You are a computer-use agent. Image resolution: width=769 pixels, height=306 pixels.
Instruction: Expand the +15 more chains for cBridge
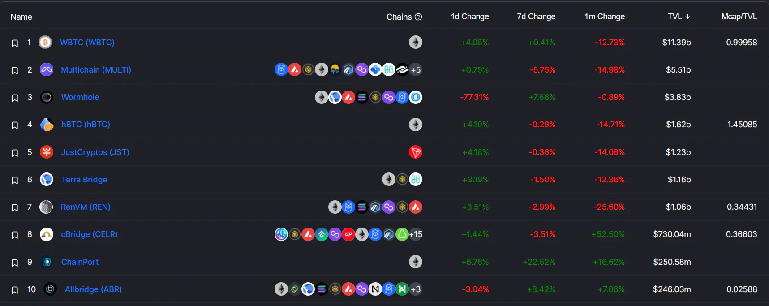(416, 234)
